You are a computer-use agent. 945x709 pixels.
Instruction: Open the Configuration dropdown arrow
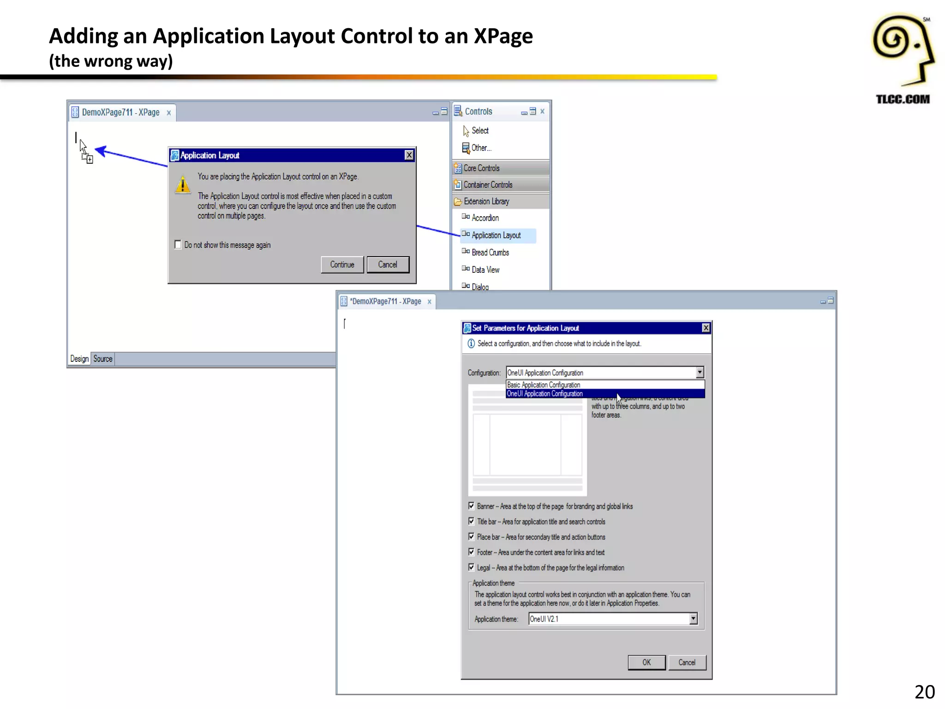coord(700,372)
